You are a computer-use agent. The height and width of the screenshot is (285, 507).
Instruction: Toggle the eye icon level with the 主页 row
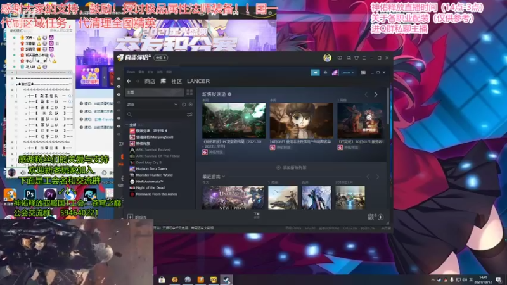[119, 94]
